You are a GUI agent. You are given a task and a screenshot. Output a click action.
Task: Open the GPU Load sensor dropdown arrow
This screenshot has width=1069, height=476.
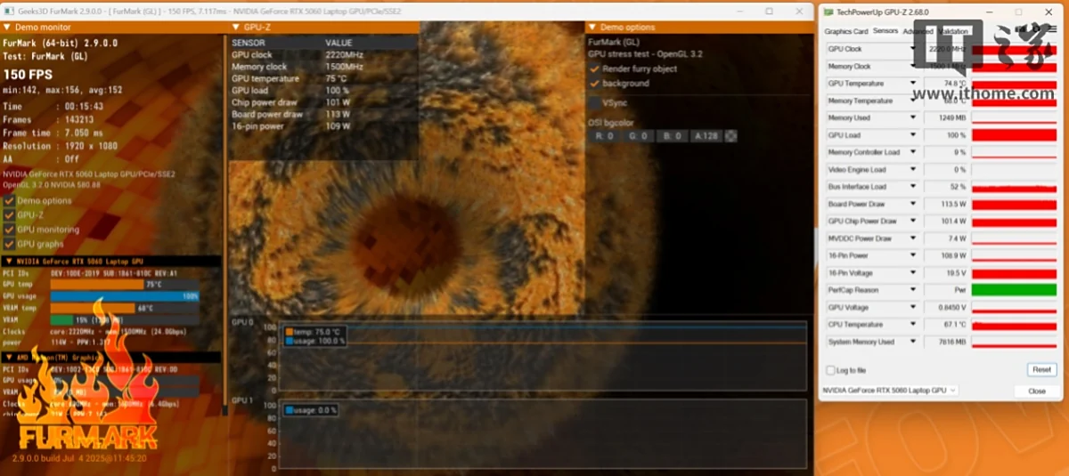tap(912, 135)
